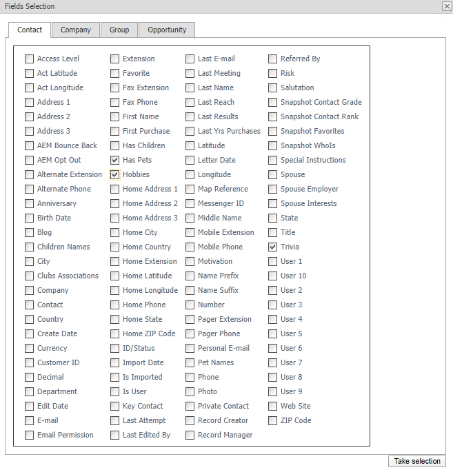Enable the Letter Date field
This screenshot has height=472, width=453.
(x=190, y=160)
